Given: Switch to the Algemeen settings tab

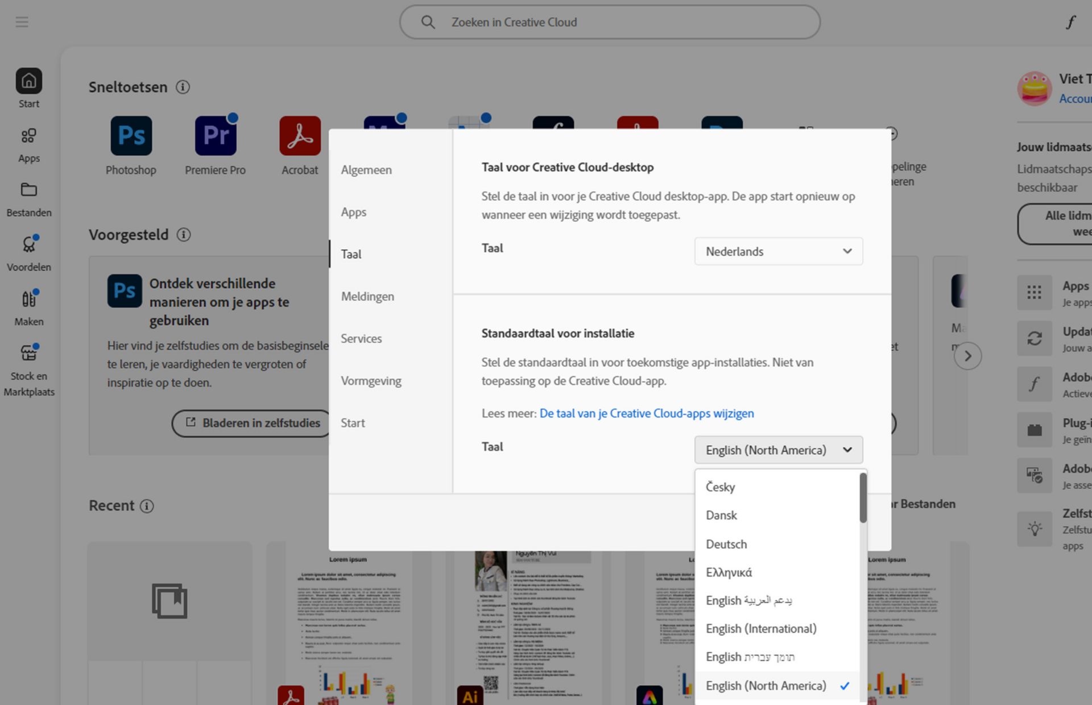Looking at the screenshot, I should pyautogui.click(x=366, y=170).
